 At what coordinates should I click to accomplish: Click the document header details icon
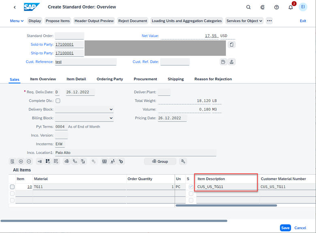click(x=232, y=45)
